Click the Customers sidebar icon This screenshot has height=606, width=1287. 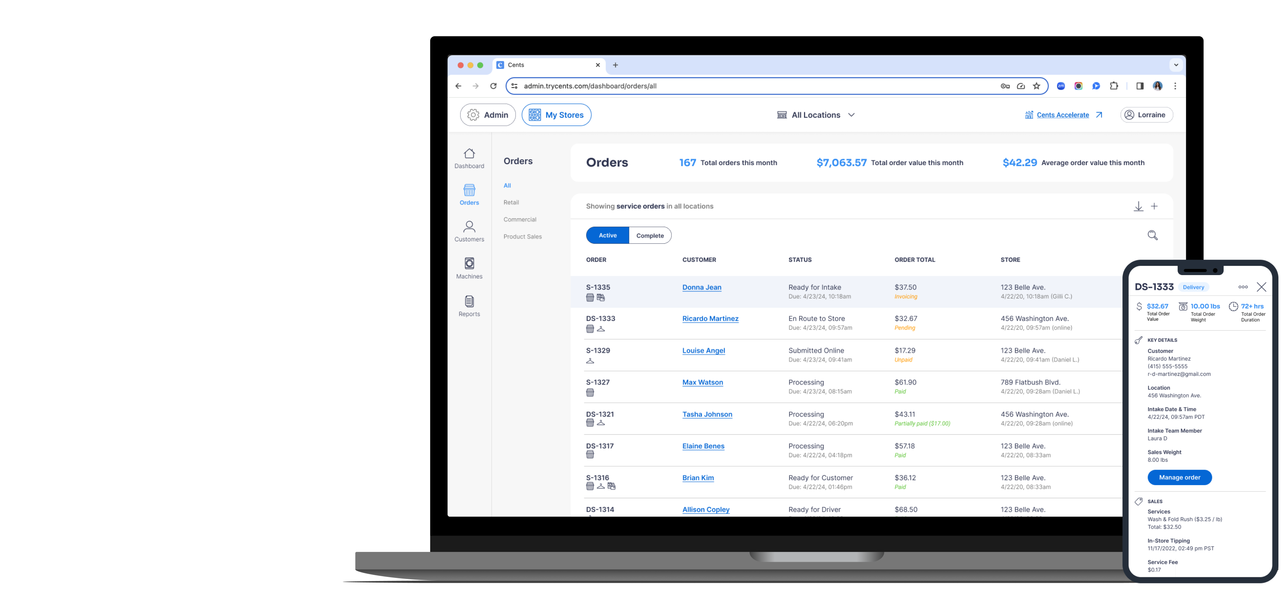point(469,231)
